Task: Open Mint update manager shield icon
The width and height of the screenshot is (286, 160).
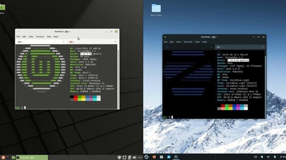Action: pos(119,157)
